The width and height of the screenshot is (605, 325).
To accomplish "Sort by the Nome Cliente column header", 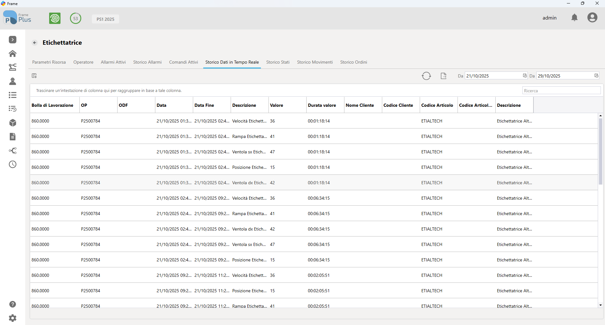I will (x=363, y=105).
